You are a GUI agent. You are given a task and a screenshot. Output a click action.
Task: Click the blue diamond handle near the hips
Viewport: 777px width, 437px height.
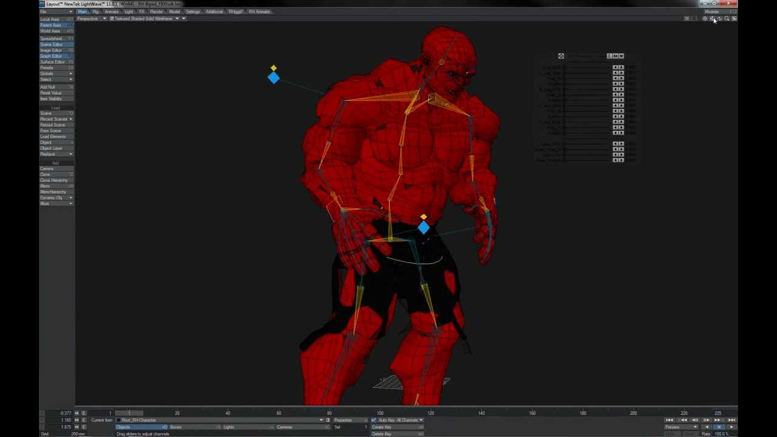point(424,228)
